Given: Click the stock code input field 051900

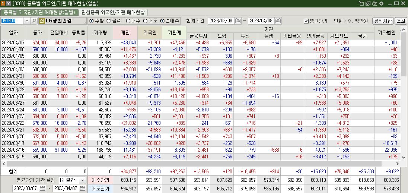Looking at the screenshot, I should click(x=12, y=20).
